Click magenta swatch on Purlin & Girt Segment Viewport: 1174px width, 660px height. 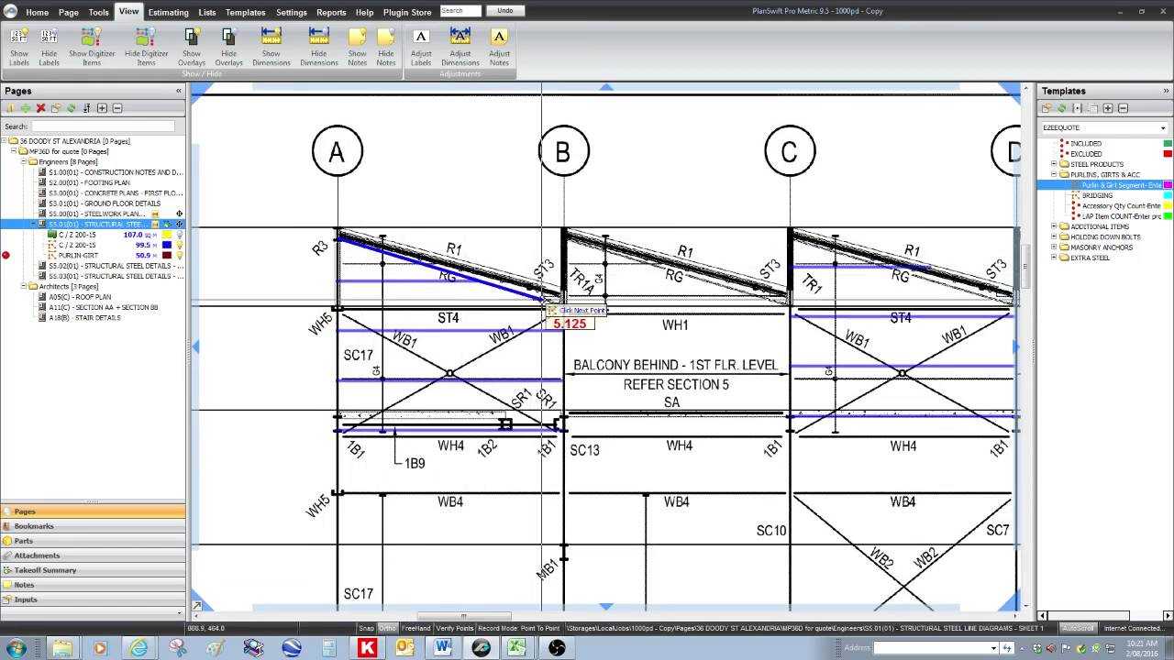(x=1168, y=185)
